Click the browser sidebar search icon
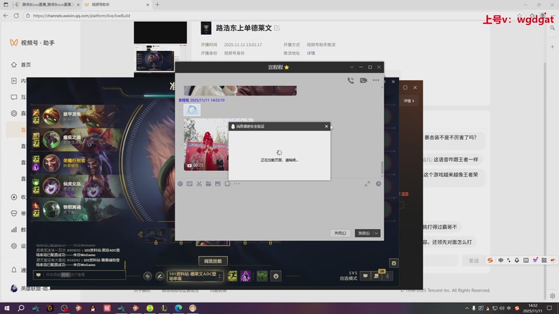 552,28
